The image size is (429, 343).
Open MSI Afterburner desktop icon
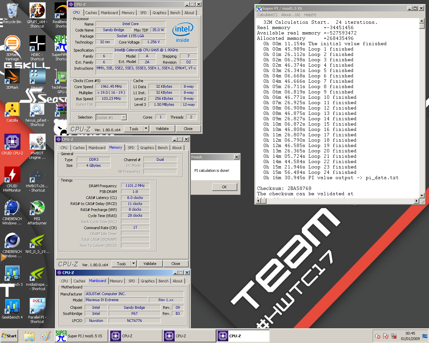pyautogui.click(x=37, y=212)
